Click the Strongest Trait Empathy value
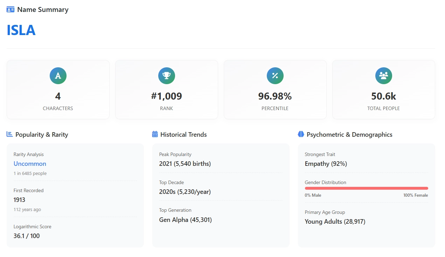The height and width of the screenshot is (257, 445). (x=326, y=164)
